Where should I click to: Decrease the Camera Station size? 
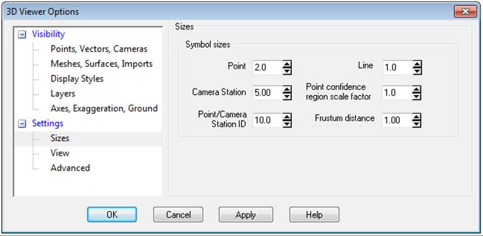287,97
